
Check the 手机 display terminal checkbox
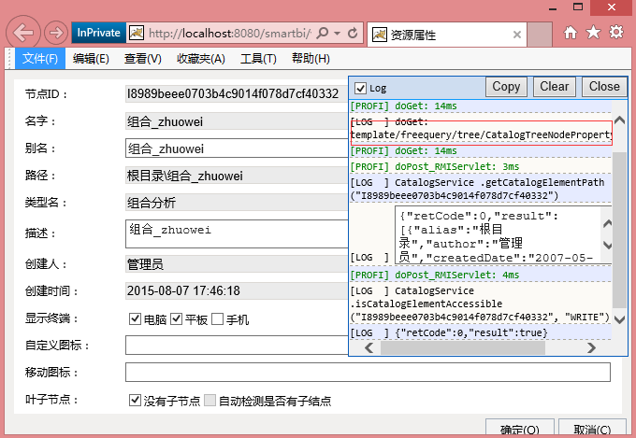tap(217, 318)
